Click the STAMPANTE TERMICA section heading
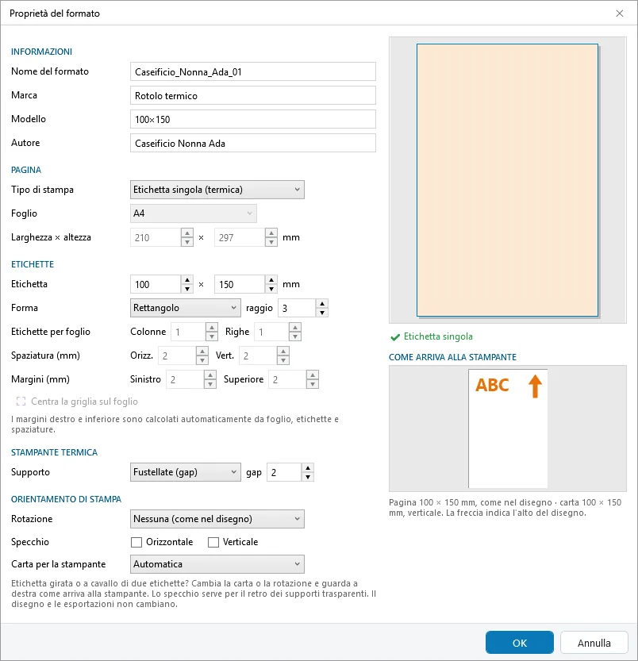638x661 pixels. click(55, 452)
